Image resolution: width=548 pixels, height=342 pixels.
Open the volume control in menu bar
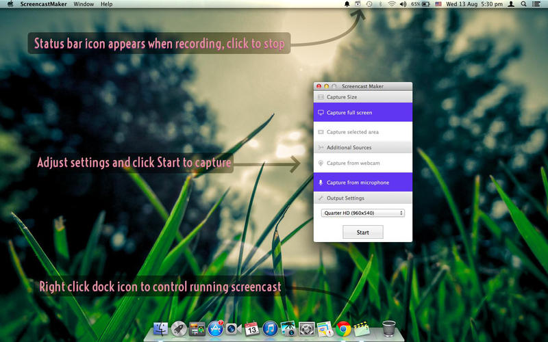(402, 4)
